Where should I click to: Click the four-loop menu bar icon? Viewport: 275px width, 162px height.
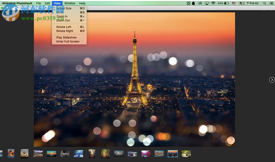[188, 3]
